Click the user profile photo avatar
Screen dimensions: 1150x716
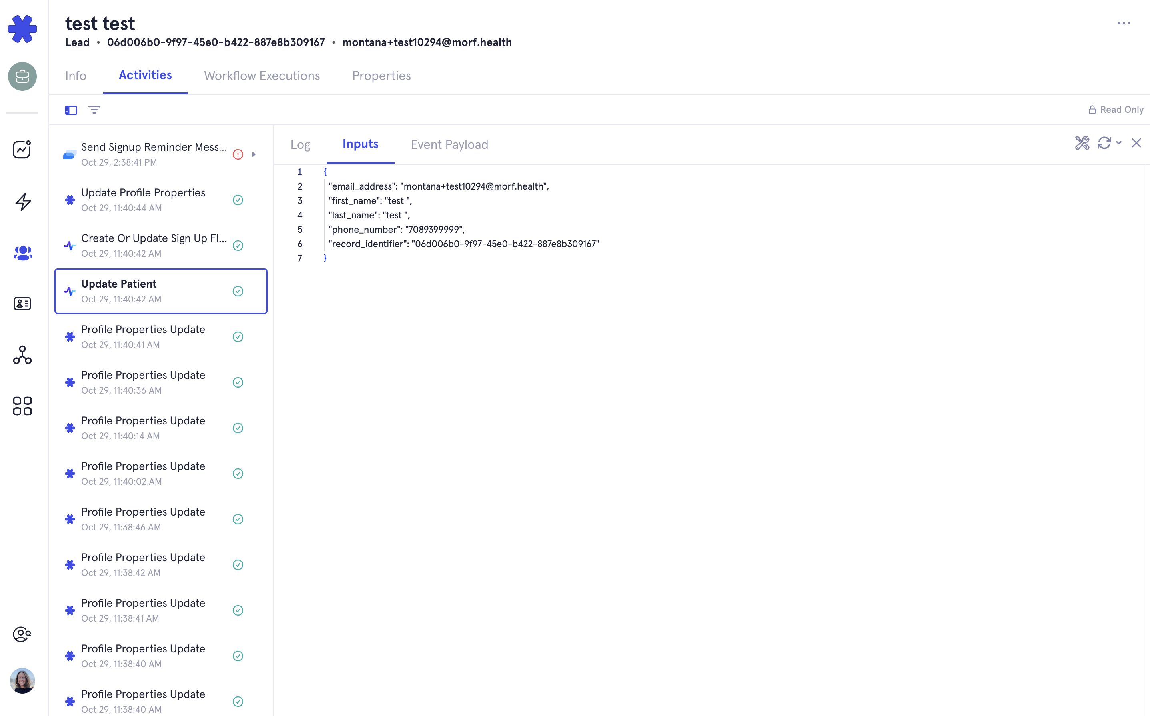pyautogui.click(x=22, y=681)
